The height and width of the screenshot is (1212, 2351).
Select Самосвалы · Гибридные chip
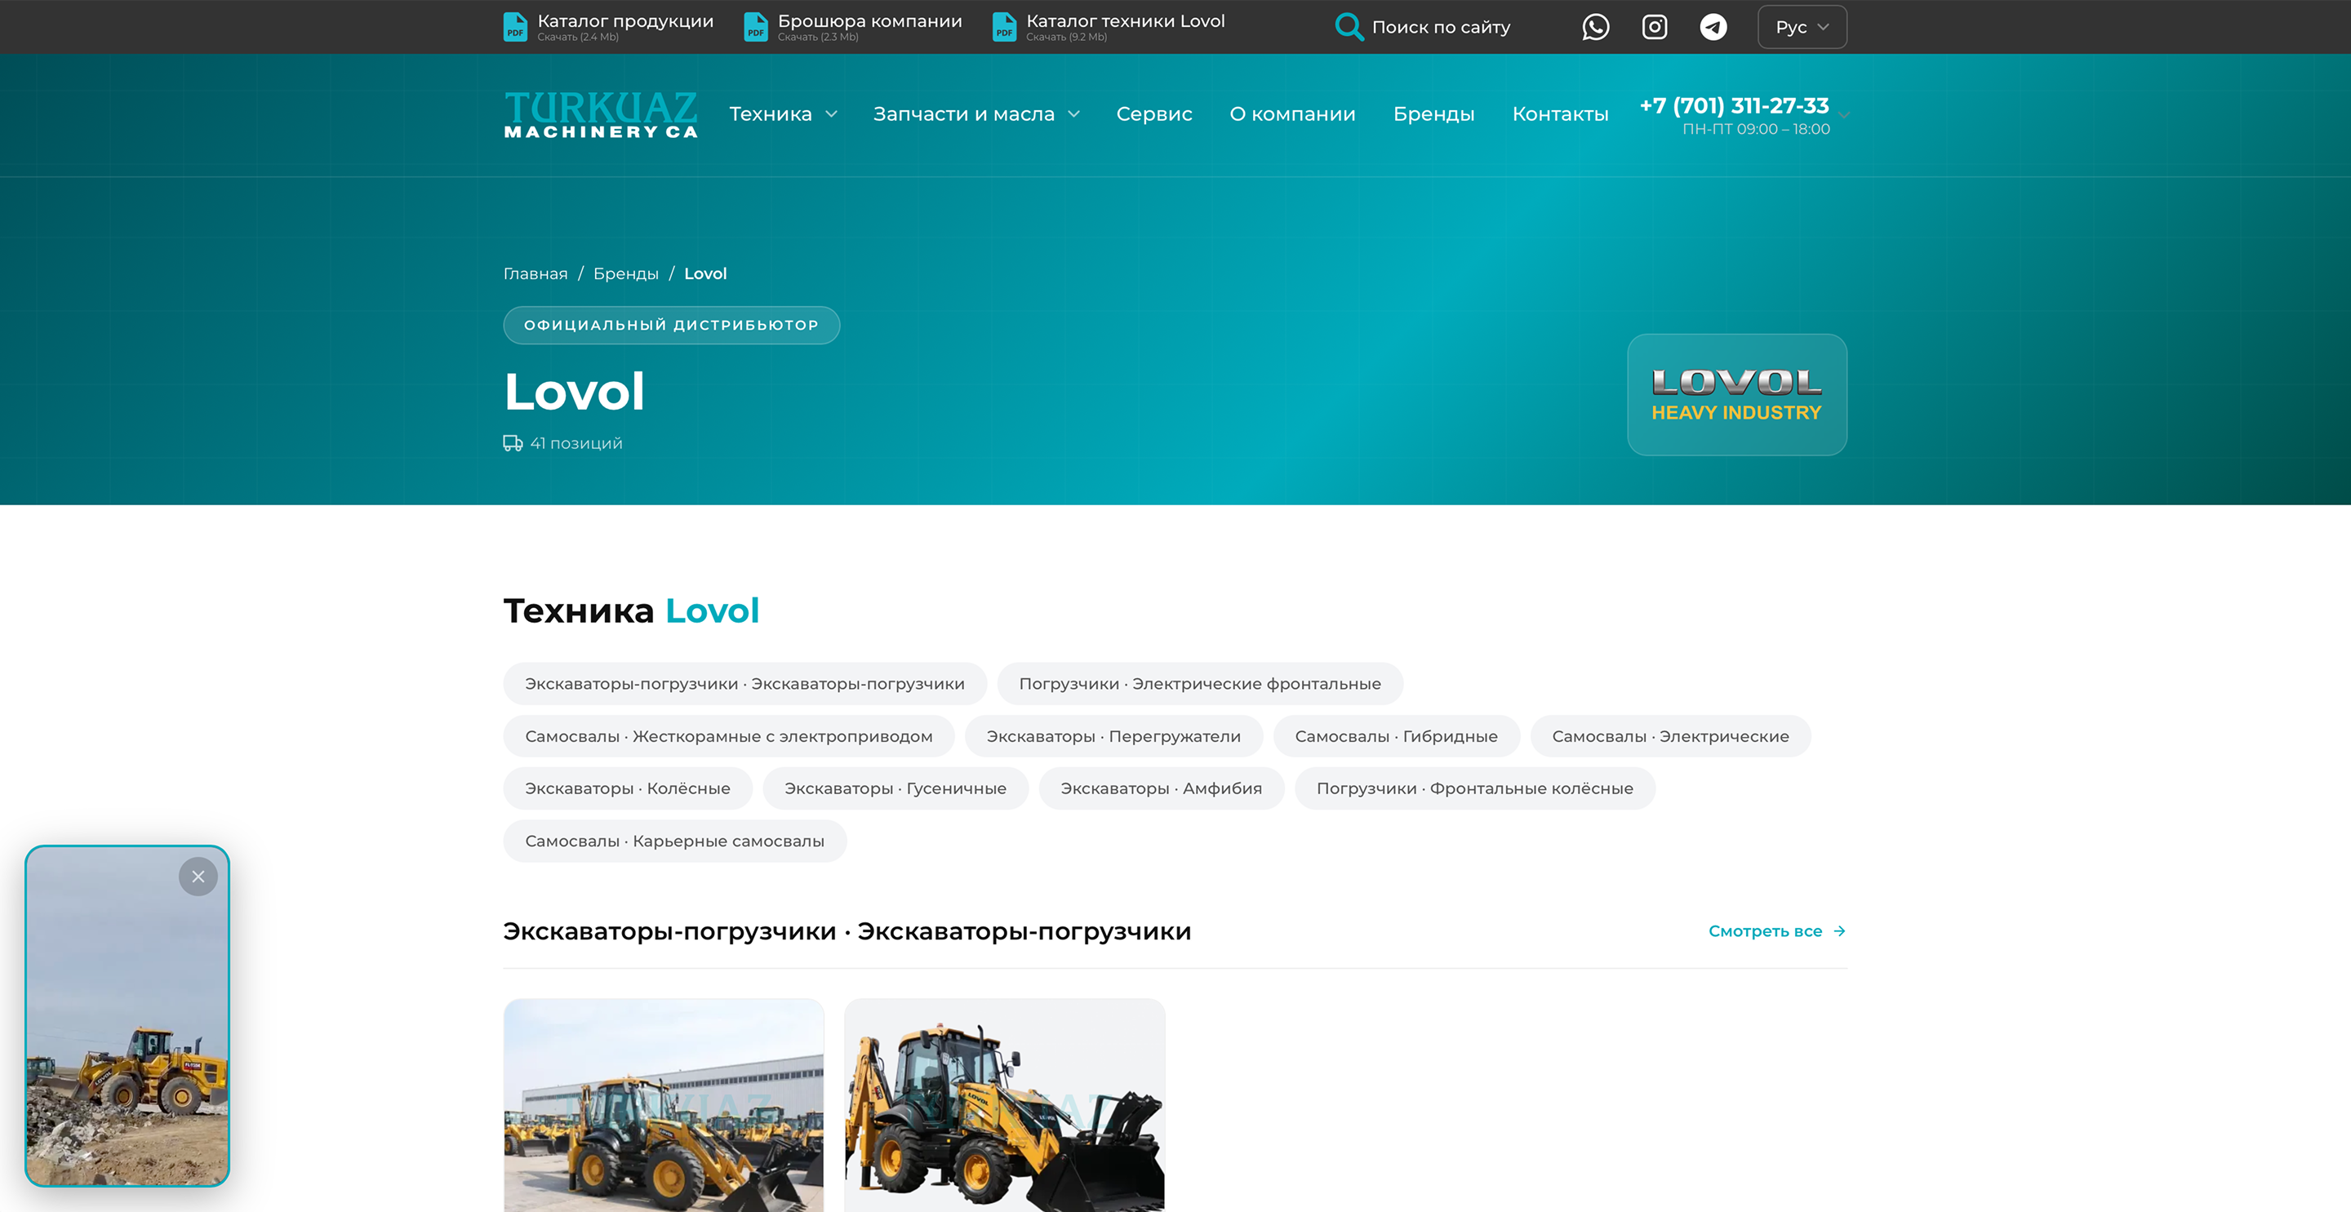click(1395, 736)
